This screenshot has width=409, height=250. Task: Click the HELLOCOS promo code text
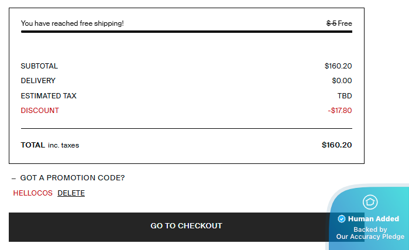[33, 193]
